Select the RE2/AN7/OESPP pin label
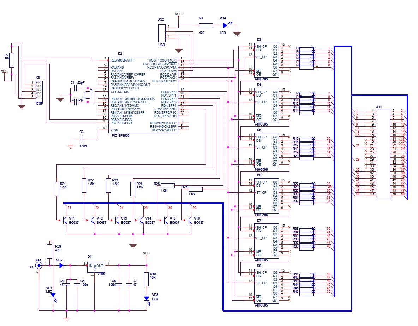Screen dimensions: 418x326 (x=164, y=130)
